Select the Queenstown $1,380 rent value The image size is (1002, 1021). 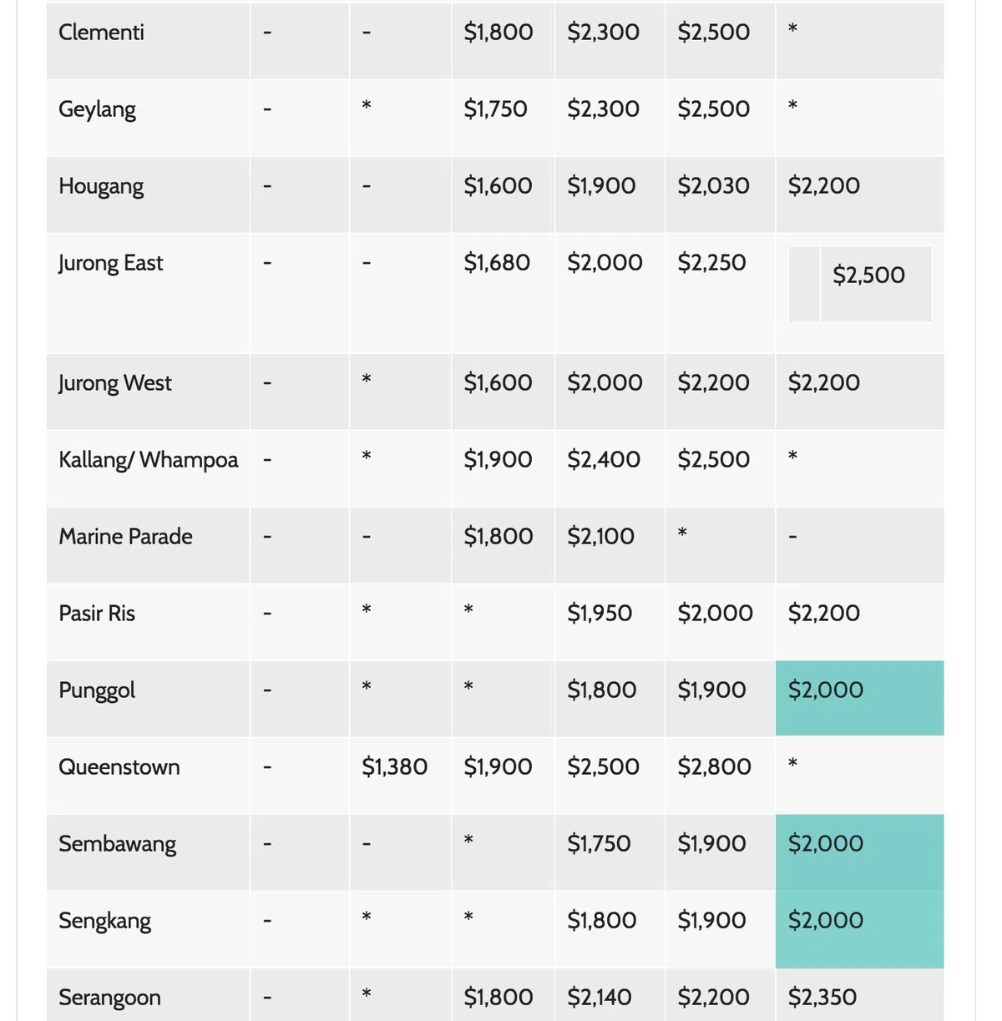point(394,767)
